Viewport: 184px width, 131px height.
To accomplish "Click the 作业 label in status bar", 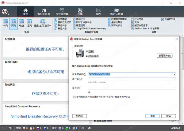I will pyautogui.click(x=54, y=128).
